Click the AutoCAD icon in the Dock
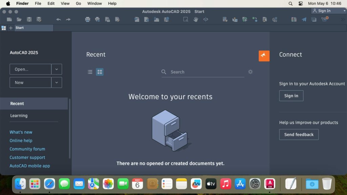This screenshot has width=347, height=195. (269, 184)
